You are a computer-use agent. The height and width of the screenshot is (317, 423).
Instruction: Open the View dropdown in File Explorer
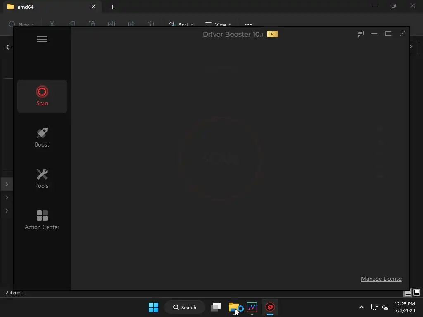click(218, 24)
